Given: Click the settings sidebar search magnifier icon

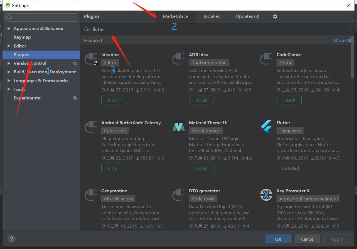Looking at the screenshot, I should (9, 18).
